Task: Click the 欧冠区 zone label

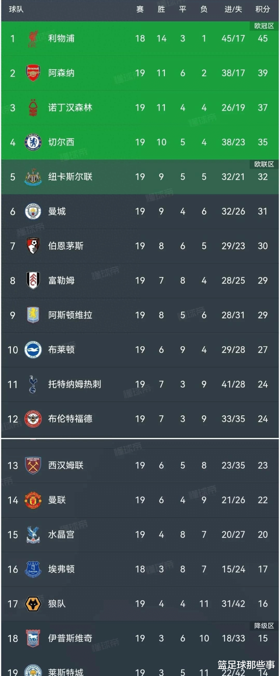Action: [x=264, y=26]
